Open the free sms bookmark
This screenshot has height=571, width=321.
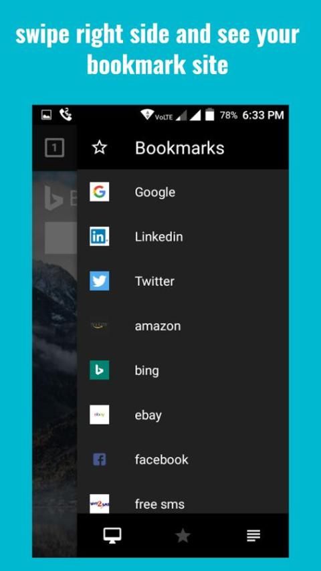(183, 504)
